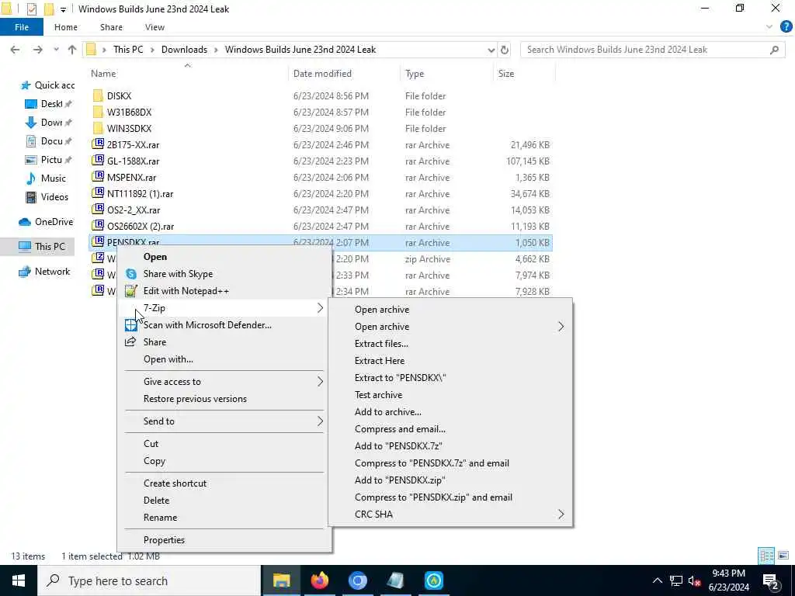Select Add to archive...
795x596 pixels.
point(388,412)
